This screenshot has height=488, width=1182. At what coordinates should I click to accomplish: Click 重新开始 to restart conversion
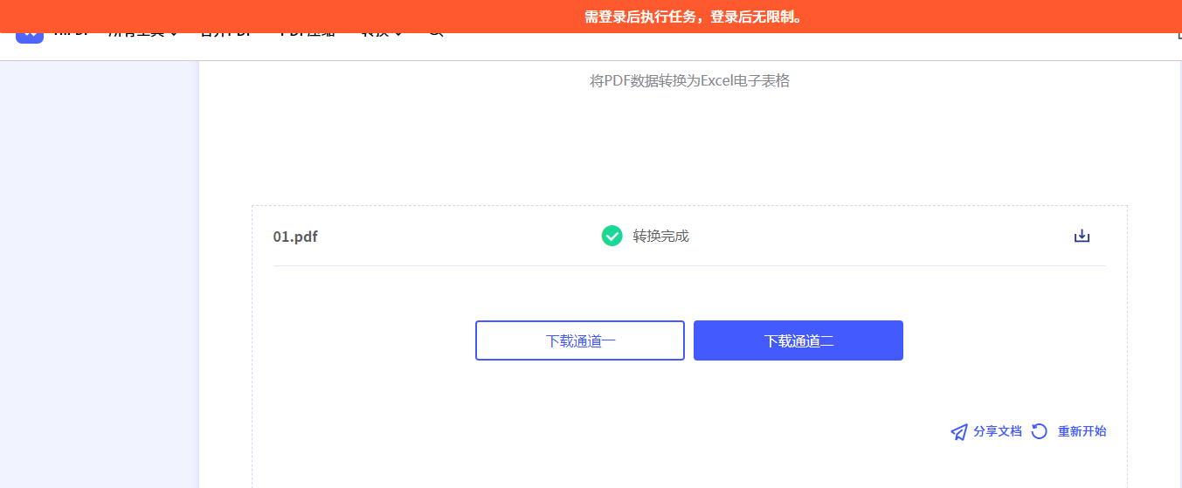click(x=1068, y=431)
